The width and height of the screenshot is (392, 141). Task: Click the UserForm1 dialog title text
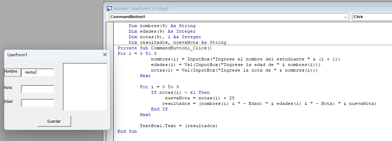pyautogui.click(x=17, y=55)
